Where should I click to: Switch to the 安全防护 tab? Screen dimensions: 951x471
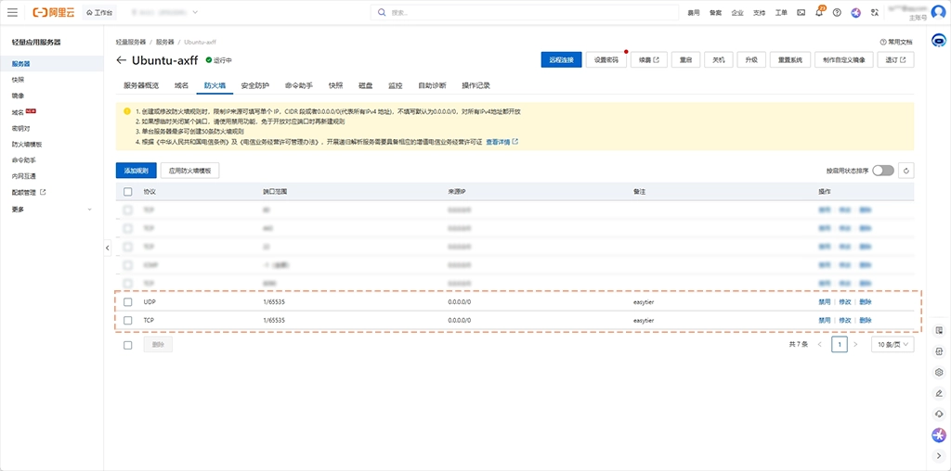(x=254, y=85)
